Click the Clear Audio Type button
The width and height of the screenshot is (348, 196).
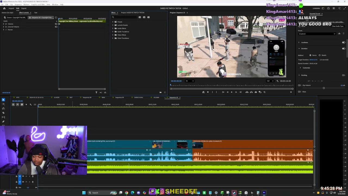pos(337,26)
